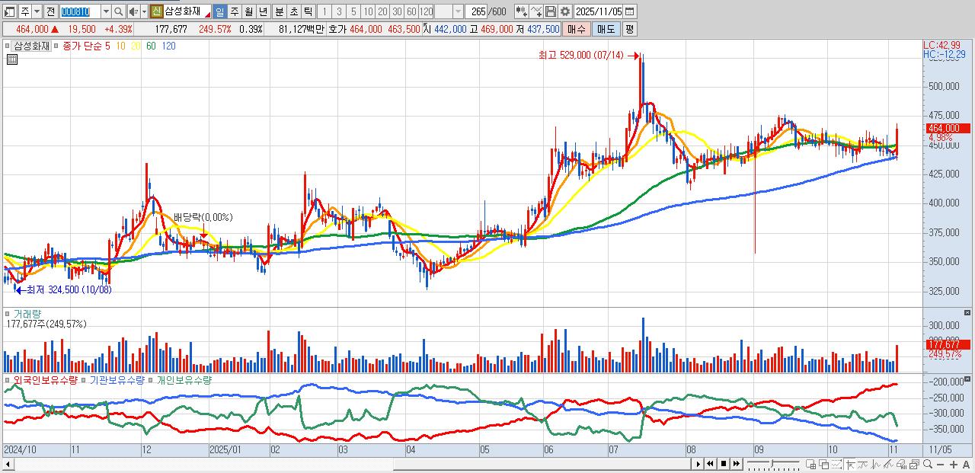This screenshot has width=975, height=473.
Task: Select interval 20 button
Action: click(382, 11)
